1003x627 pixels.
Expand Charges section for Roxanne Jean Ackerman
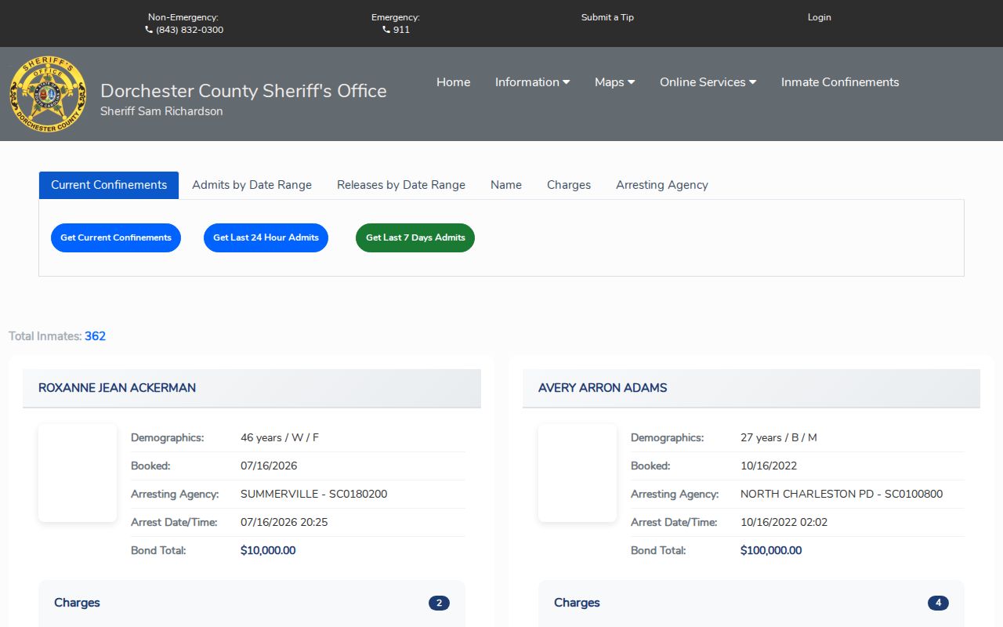tap(252, 603)
